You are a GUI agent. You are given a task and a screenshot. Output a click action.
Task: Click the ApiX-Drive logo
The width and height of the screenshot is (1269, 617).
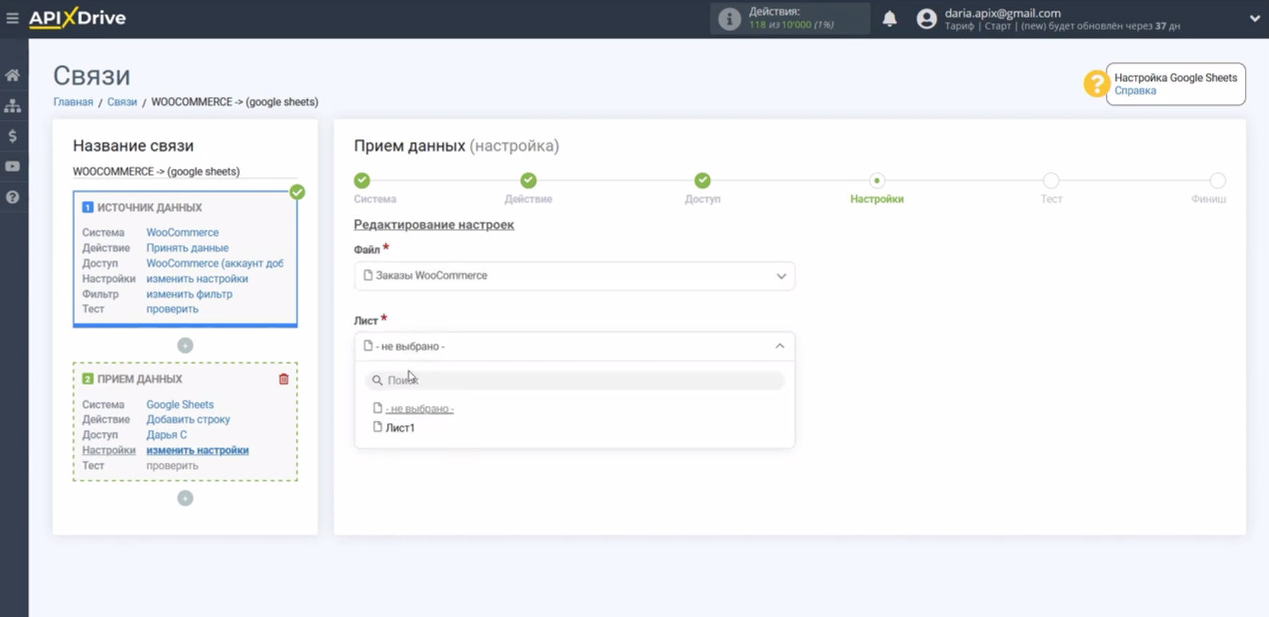(x=78, y=18)
